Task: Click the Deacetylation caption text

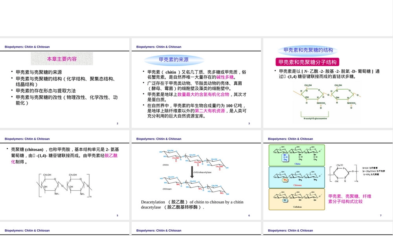Action: [192, 205]
